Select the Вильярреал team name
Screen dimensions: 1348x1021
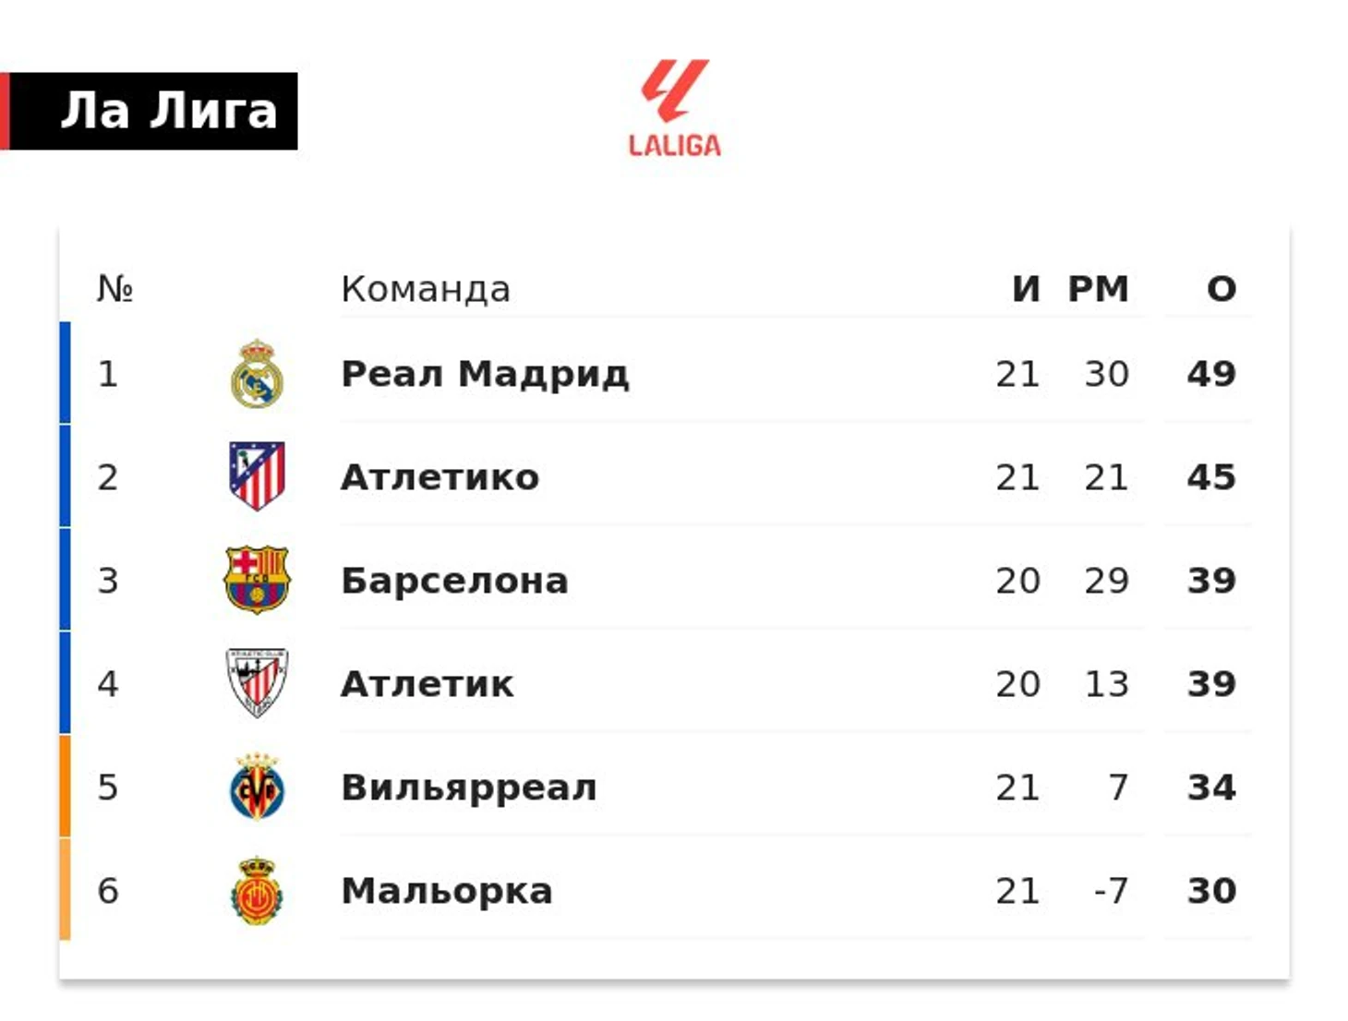(469, 787)
